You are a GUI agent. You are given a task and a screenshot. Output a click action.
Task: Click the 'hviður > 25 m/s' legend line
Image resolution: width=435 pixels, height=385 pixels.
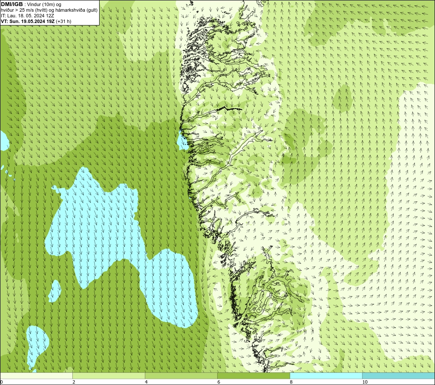tap(49, 10)
